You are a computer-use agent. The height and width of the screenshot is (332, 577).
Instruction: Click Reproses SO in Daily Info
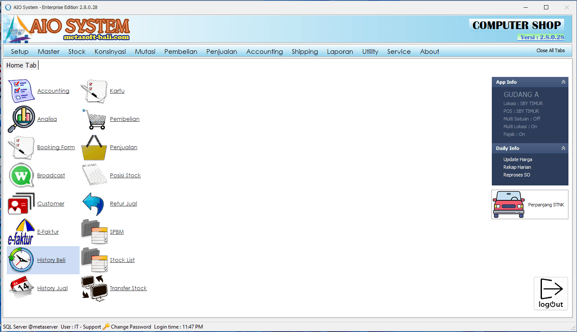[517, 175]
